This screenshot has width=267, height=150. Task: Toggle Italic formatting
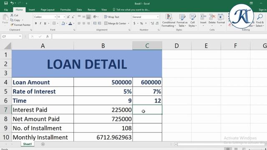tap(40, 23)
